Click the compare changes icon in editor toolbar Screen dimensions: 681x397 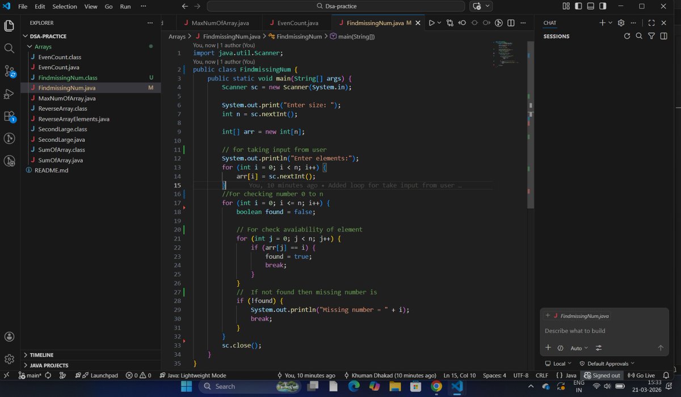click(450, 23)
